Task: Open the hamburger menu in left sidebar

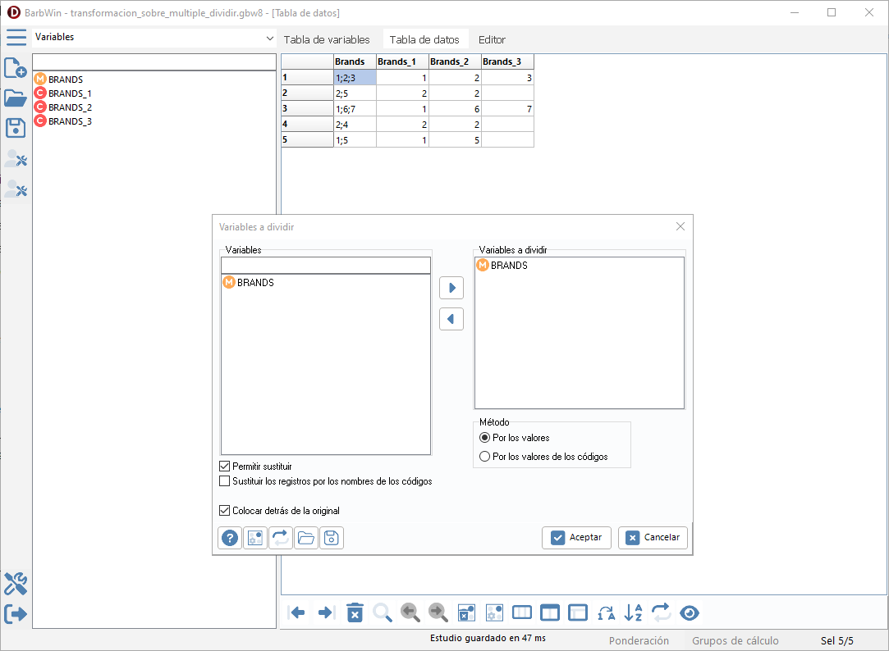Action: tap(16, 37)
